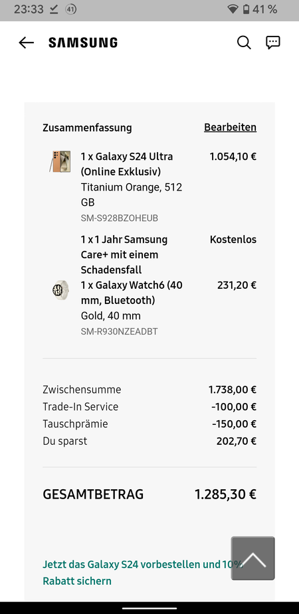
Task: Tap the download checkmark status icon
Action: 54,10
